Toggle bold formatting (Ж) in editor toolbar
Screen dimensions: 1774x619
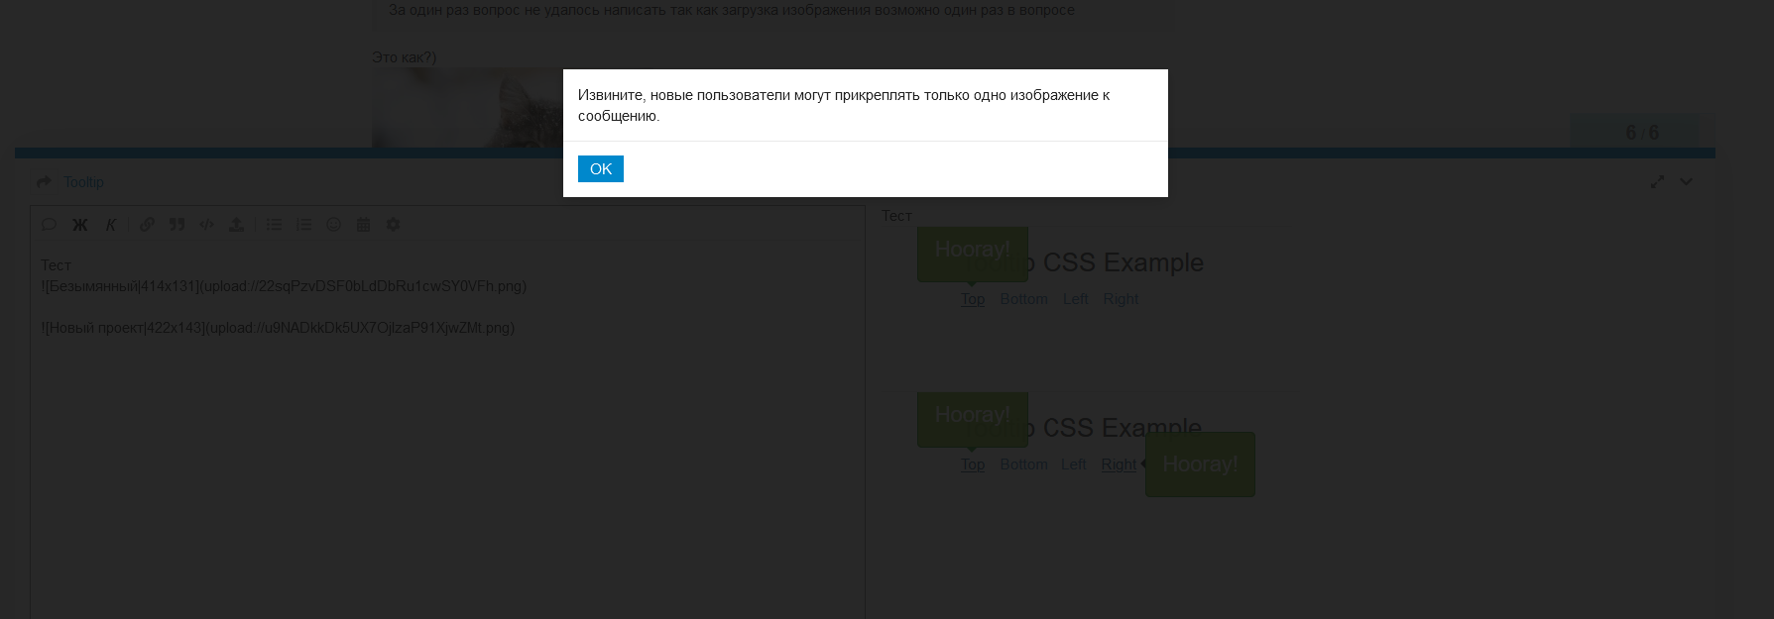(79, 225)
